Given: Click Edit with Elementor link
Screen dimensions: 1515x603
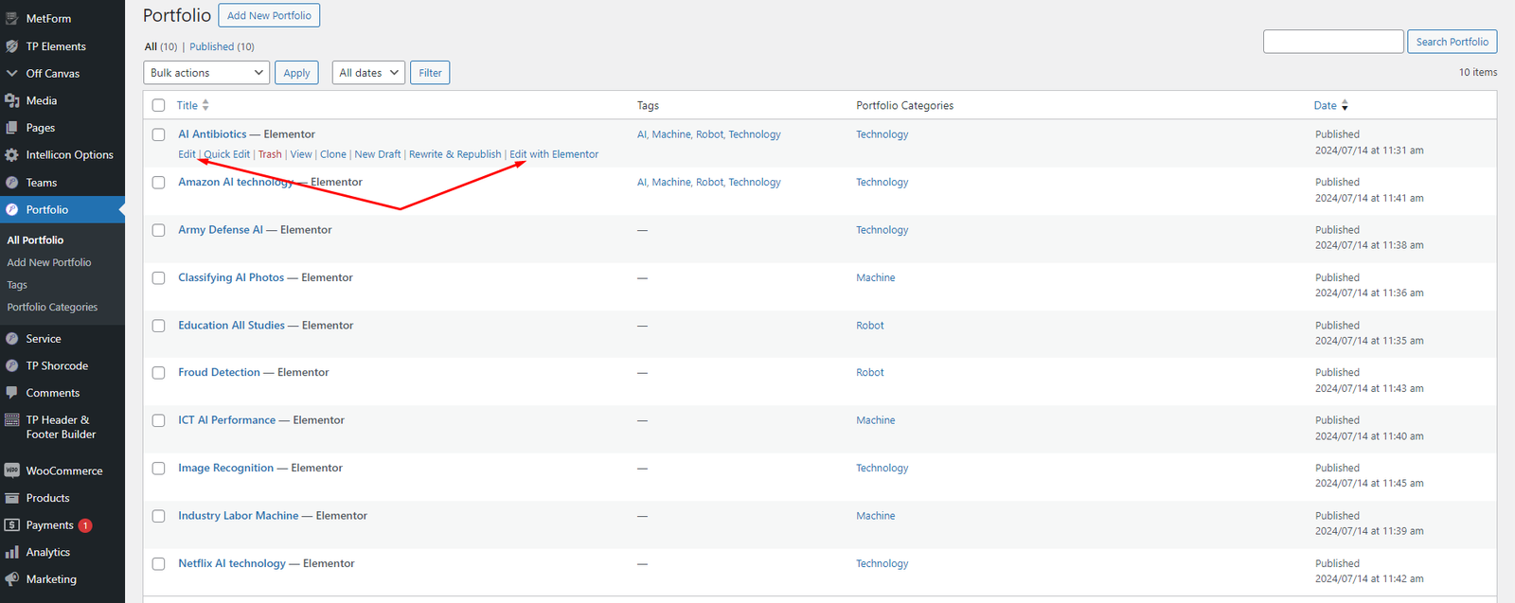Looking at the screenshot, I should 554,154.
